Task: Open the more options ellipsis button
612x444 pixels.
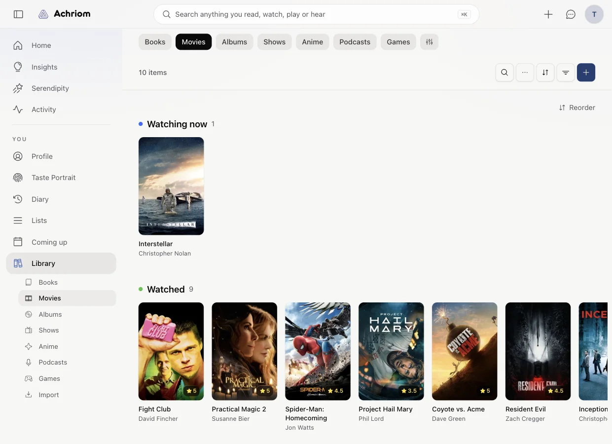Action: coord(525,73)
